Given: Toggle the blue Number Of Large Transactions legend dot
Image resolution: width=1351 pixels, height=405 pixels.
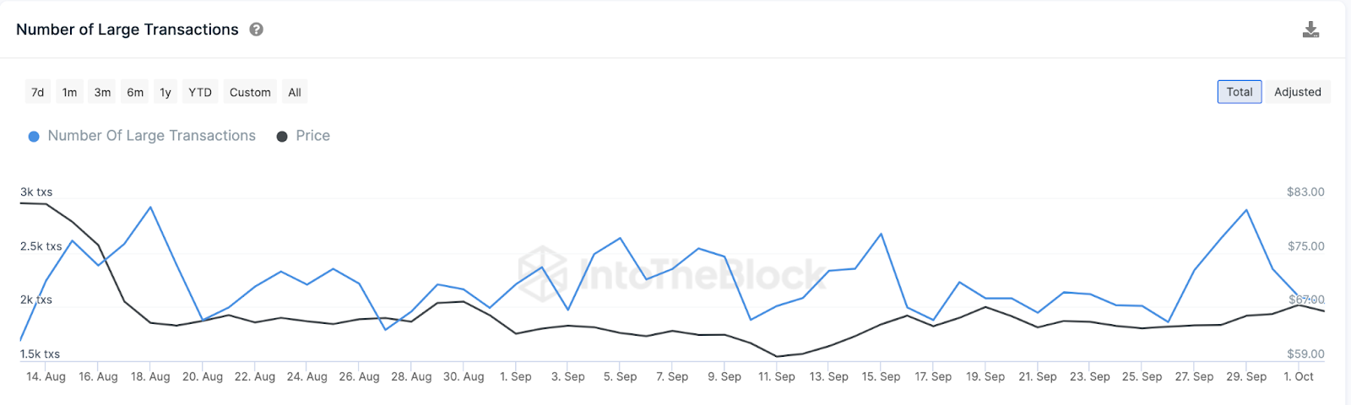Looking at the screenshot, I should (x=34, y=137).
